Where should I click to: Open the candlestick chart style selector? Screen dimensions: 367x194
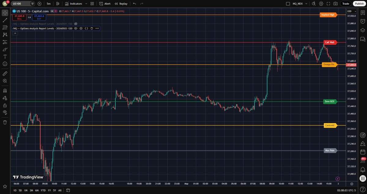click(x=57, y=4)
